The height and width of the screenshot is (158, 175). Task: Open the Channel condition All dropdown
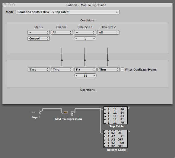click(62, 33)
